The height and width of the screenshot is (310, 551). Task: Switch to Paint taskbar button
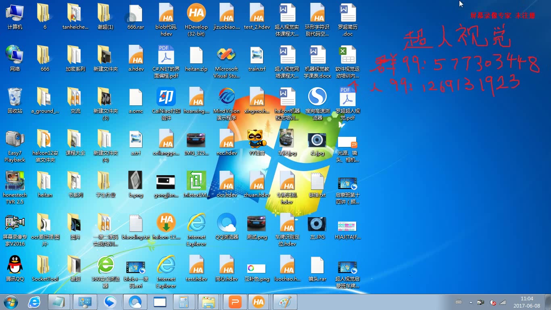(x=284, y=302)
